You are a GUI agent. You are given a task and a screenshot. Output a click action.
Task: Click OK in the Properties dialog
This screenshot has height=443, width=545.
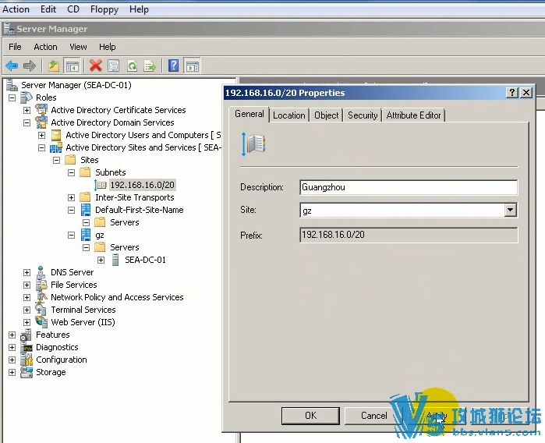311,416
